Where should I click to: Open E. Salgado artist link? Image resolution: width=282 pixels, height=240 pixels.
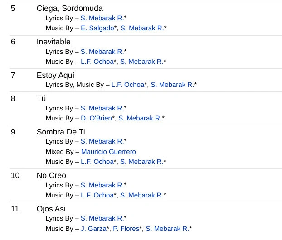pyautogui.click(x=97, y=28)
